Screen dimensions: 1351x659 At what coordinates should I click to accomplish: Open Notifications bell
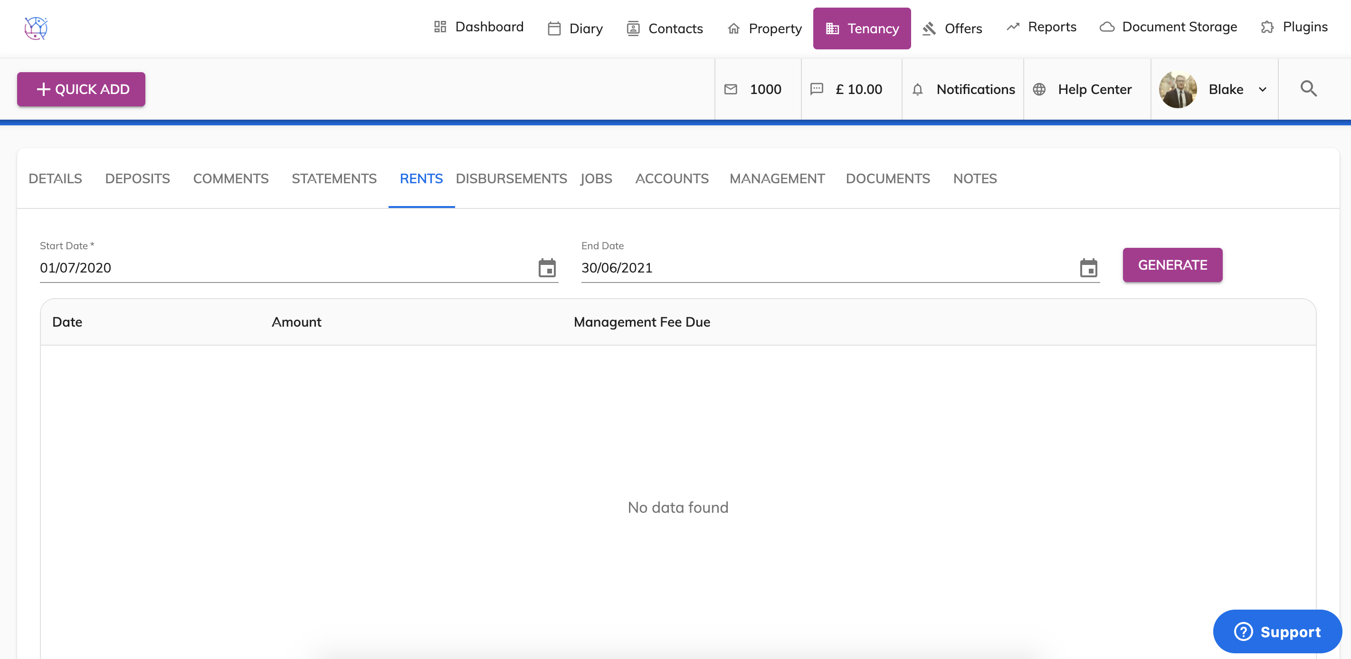[917, 90]
